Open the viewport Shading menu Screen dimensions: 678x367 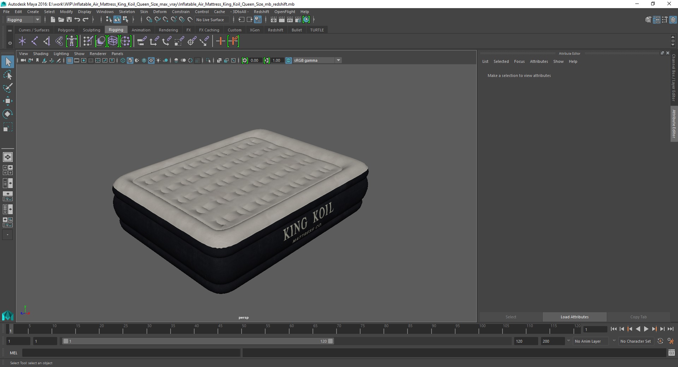[41, 54]
